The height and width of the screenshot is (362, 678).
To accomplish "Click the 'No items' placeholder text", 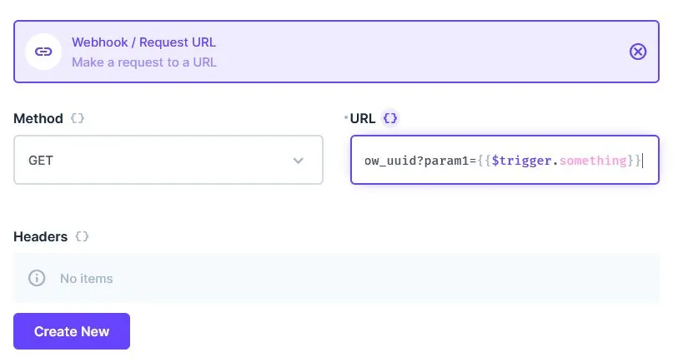I will [86, 278].
